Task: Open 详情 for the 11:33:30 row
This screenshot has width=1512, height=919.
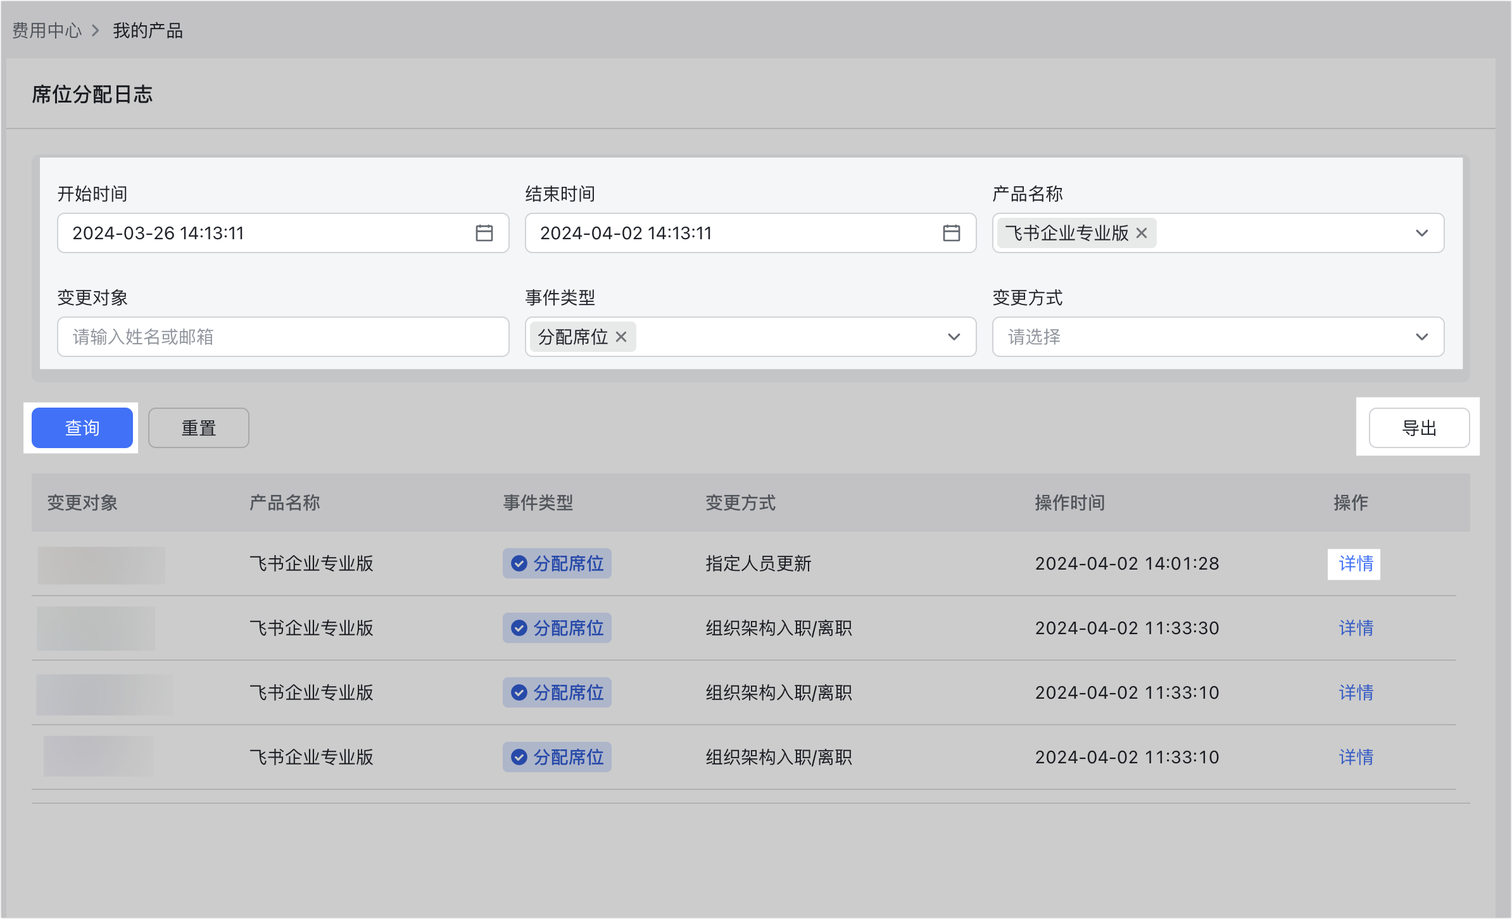Action: [x=1356, y=628]
